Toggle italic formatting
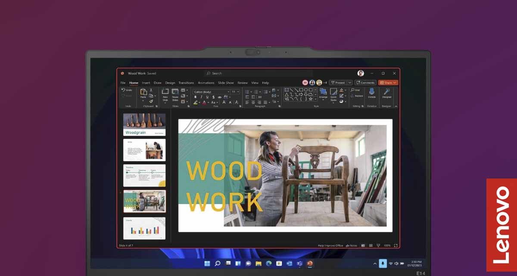517x276 pixels. [200, 97]
